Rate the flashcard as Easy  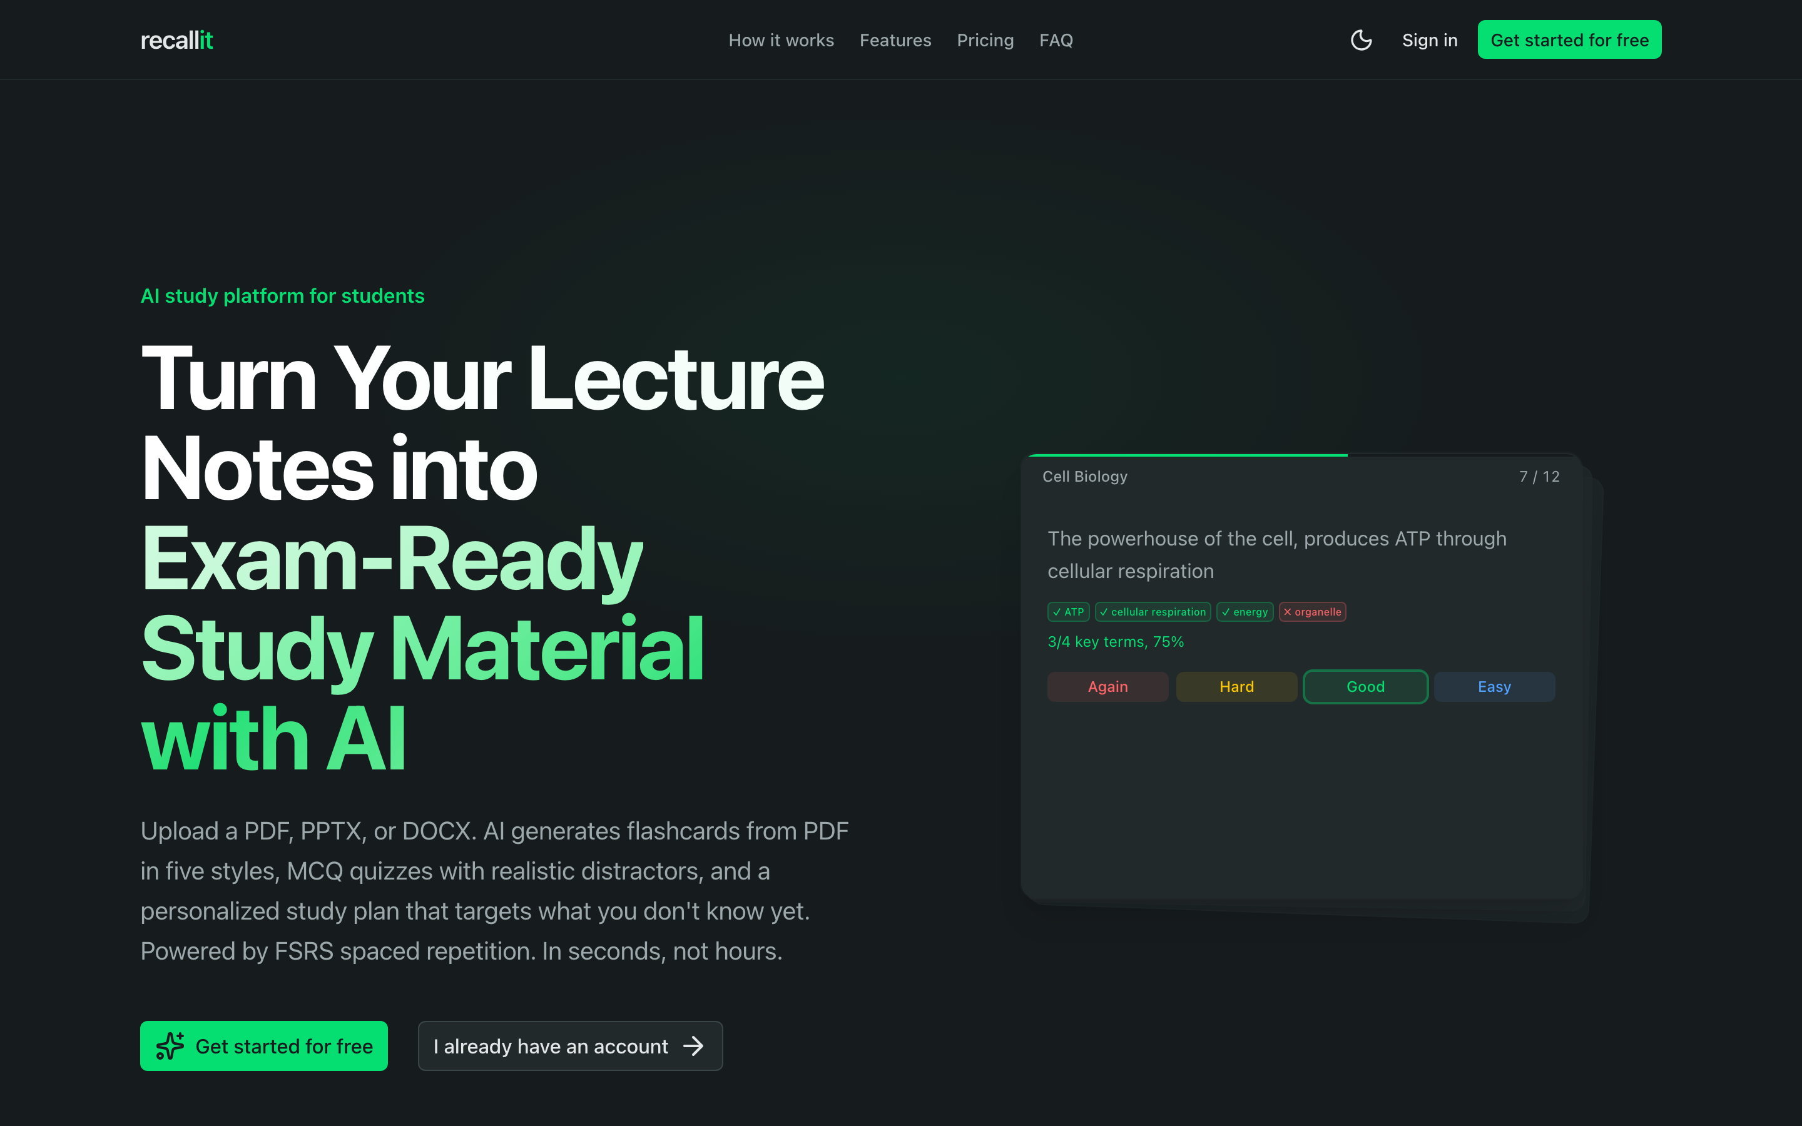point(1494,687)
